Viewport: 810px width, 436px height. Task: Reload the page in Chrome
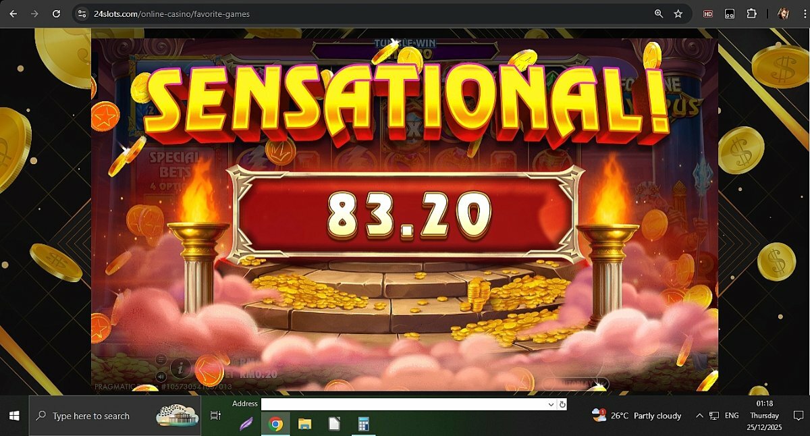[57, 13]
